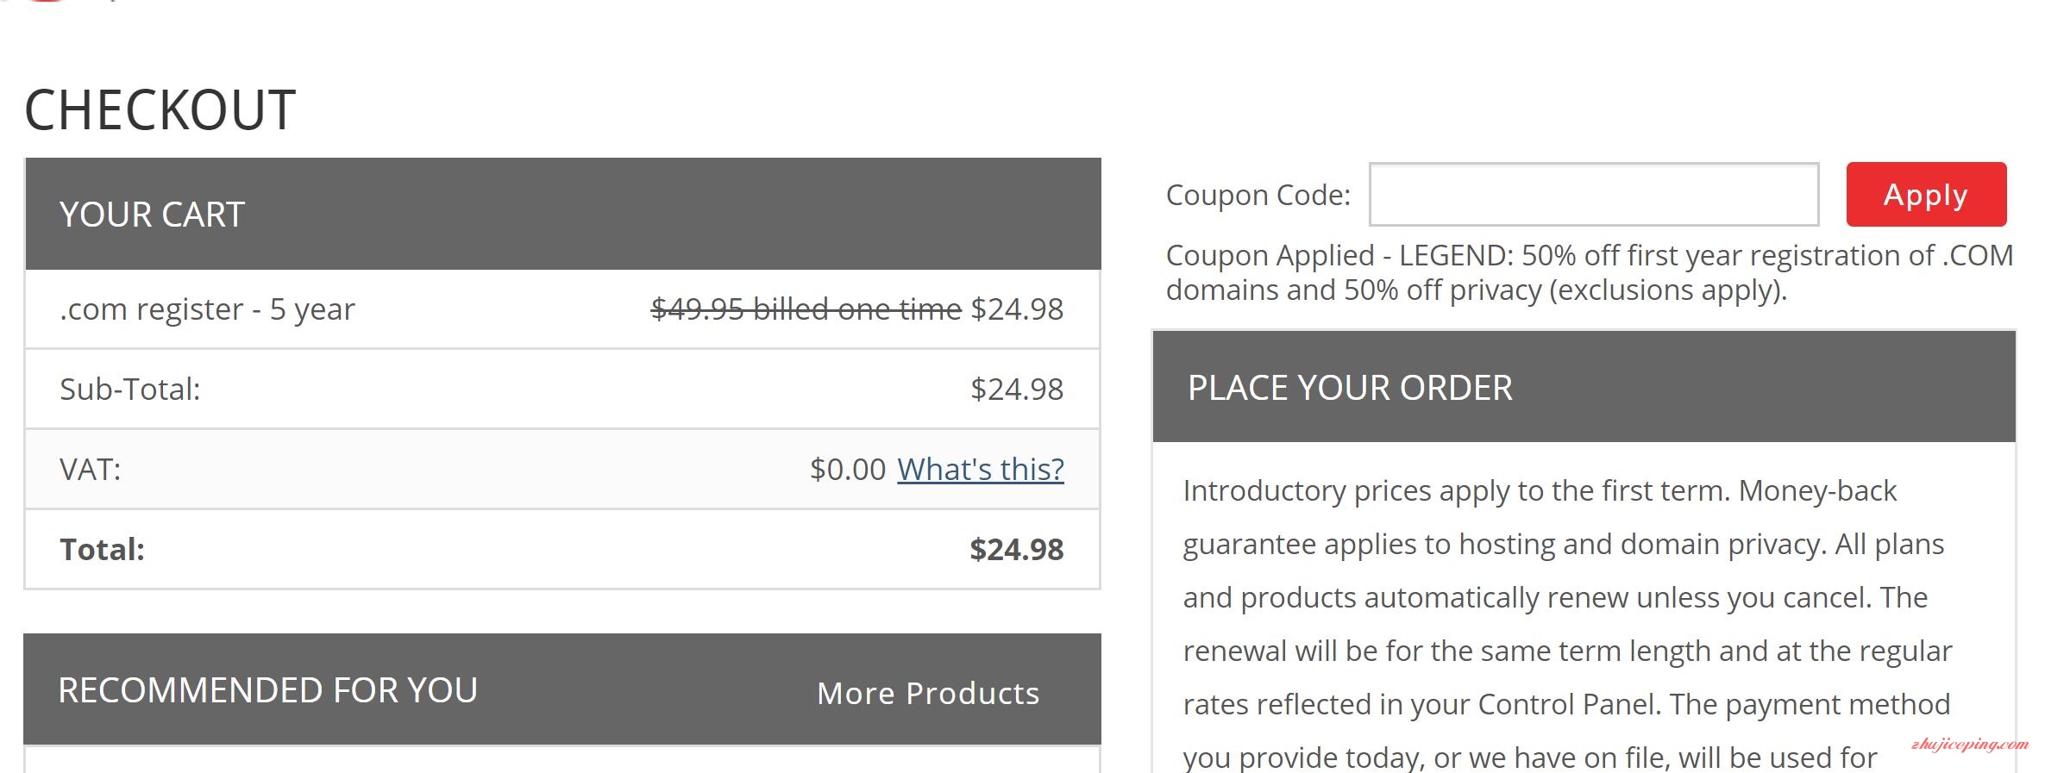Click the RECOMMENDED FOR YOU header

267,690
